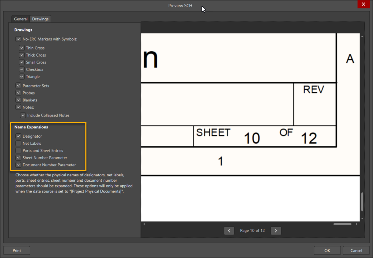373x258 pixels.
Task: Enable Ports and Sheet Entries expansion
Action: [x=18, y=150]
